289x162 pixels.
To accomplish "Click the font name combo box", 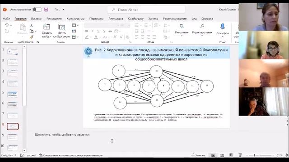I will (102, 25).
